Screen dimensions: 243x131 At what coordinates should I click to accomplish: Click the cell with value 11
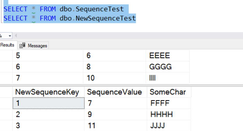(92, 126)
